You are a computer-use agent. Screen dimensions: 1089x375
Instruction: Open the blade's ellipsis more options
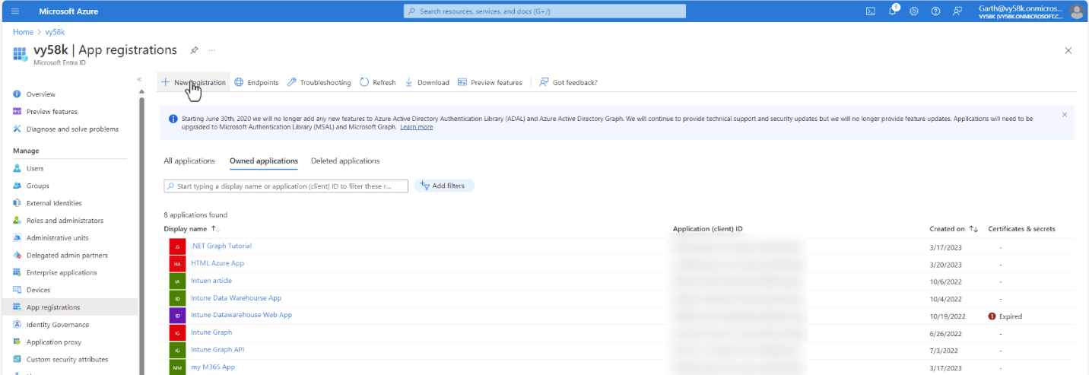(211, 50)
